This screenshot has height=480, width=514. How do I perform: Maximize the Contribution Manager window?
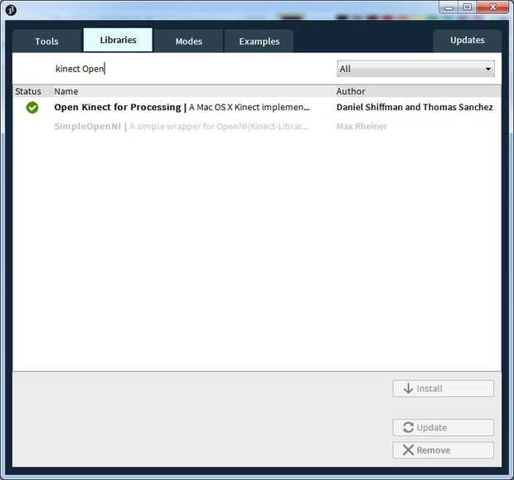(x=468, y=7)
